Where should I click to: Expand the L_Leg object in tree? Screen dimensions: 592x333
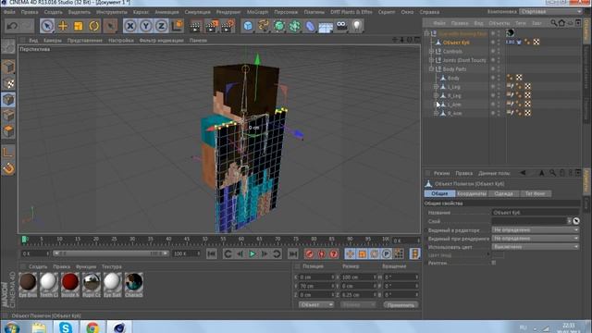[436, 87]
